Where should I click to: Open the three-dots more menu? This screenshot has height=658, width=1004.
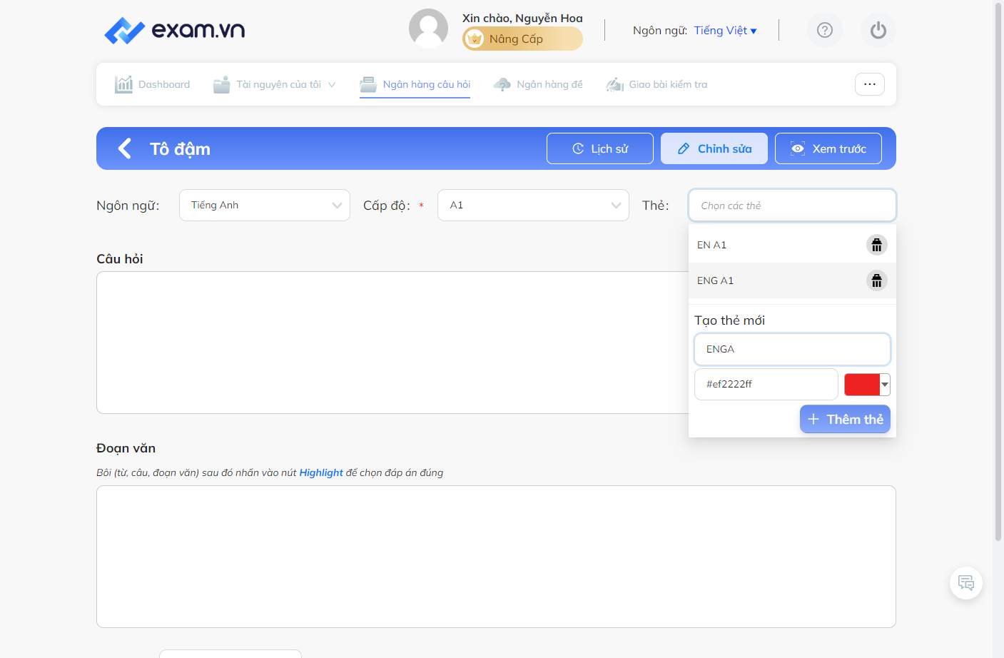coord(870,84)
